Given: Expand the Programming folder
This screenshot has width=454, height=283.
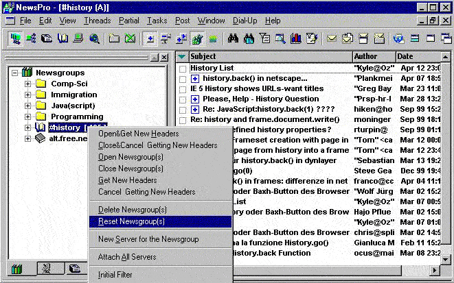Looking at the screenshot, I should click(x=27, y=116).
